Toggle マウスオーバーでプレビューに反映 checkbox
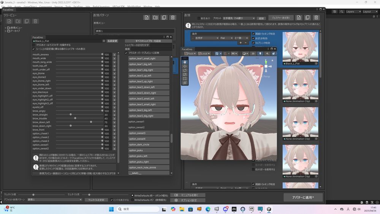 tap(126, 53)
